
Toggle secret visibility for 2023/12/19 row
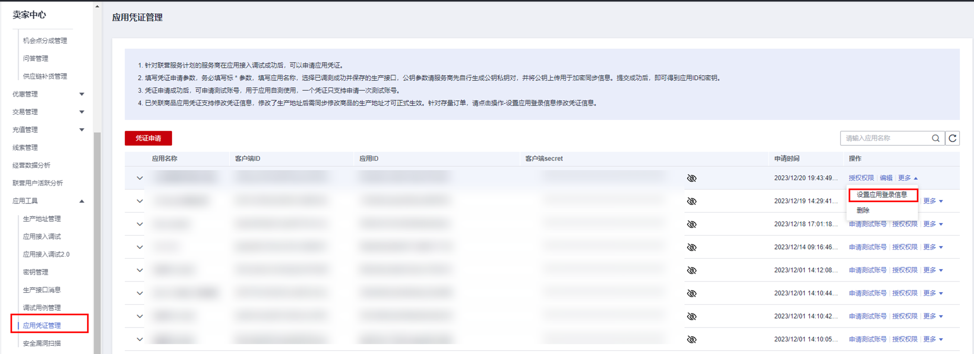692,201
